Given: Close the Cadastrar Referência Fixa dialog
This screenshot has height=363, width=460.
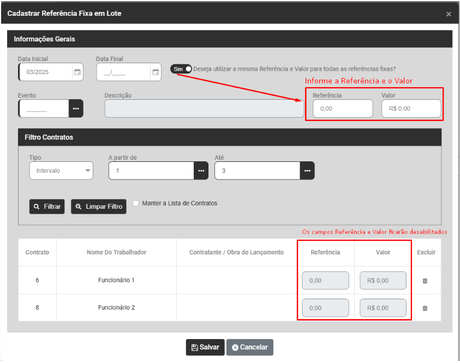Looking at the screenshot, I should 449,14.
